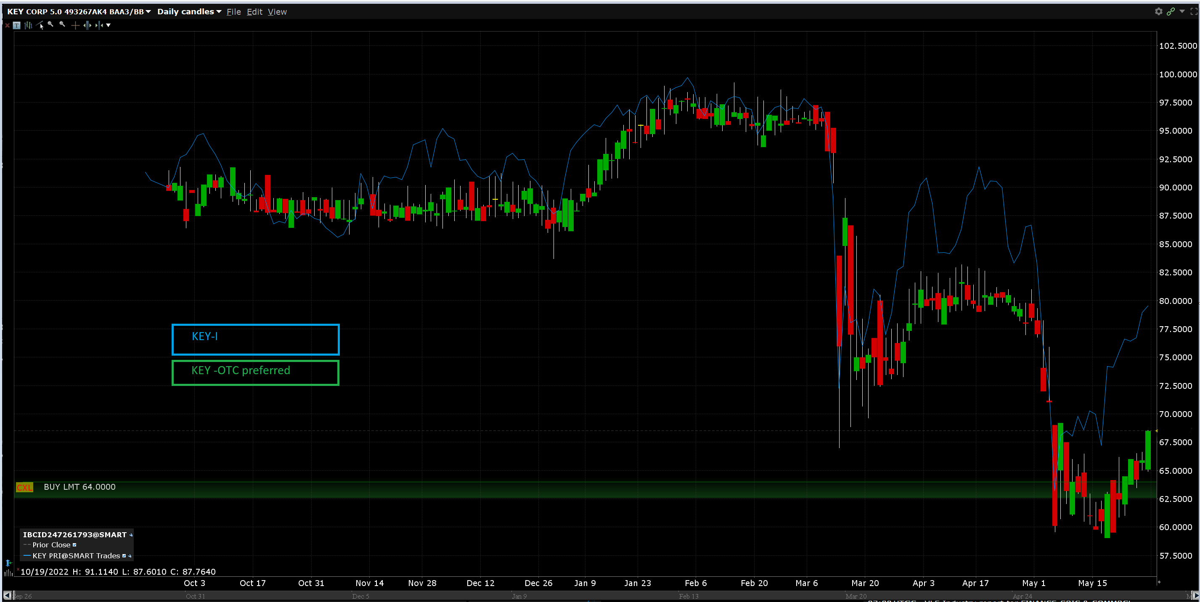Expand the toolbar overflow dropdown arrow
This screenshot has height=602, width=1200.
[x=109, y=26]
